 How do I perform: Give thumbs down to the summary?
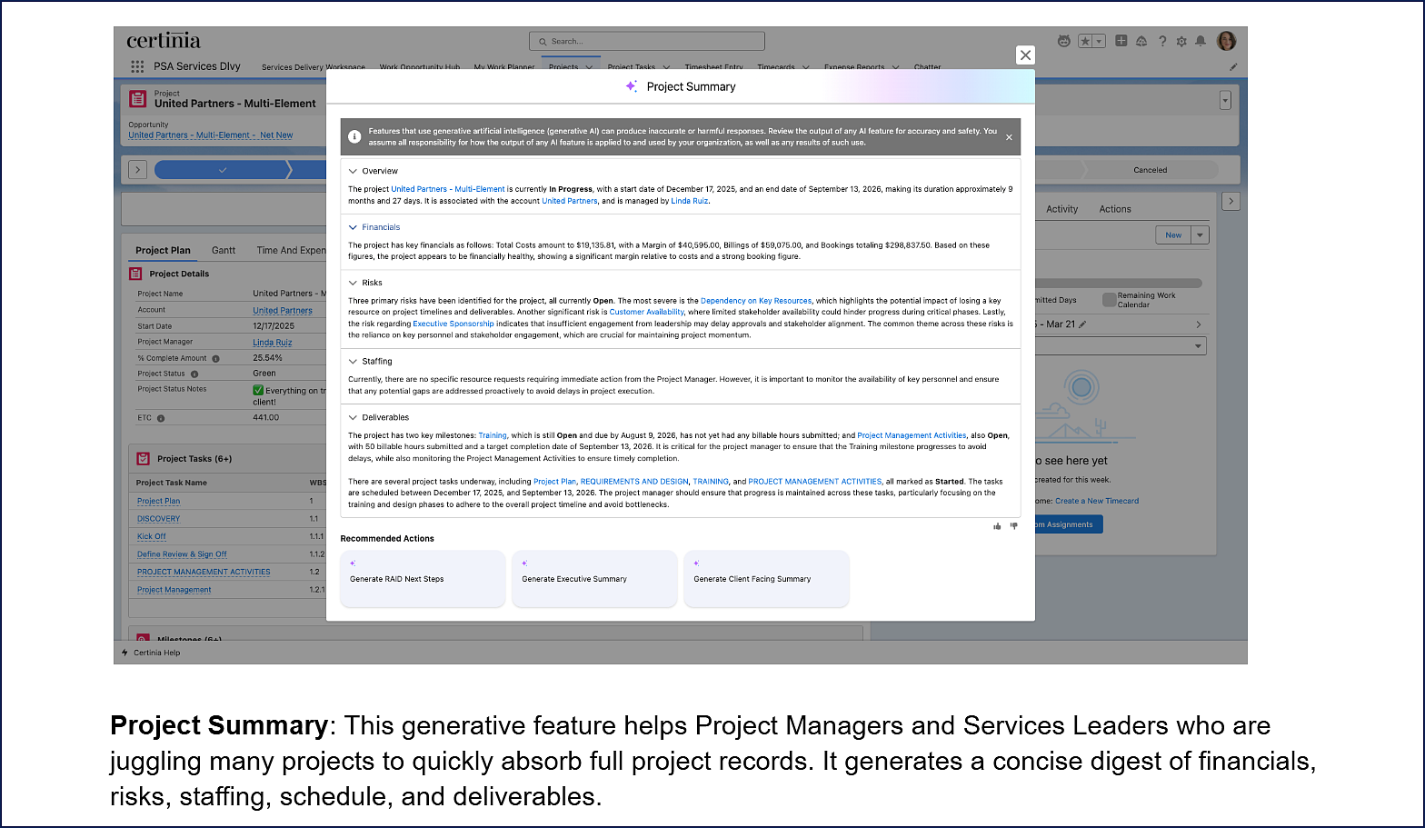tap(1014, 526)
